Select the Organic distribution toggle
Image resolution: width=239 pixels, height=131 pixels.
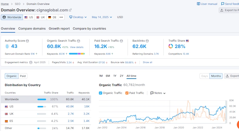coord(12,76)
